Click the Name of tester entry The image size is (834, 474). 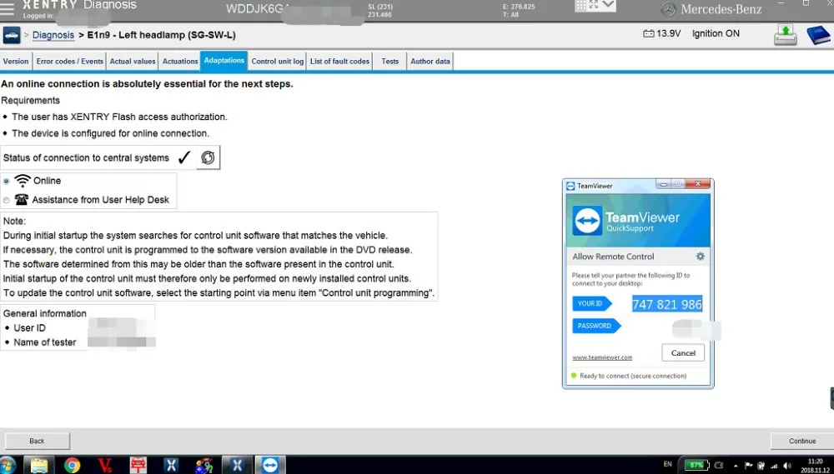45,342
